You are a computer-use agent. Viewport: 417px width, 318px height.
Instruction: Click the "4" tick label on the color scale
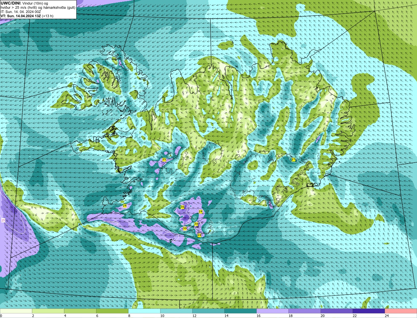tap(65, 316)
